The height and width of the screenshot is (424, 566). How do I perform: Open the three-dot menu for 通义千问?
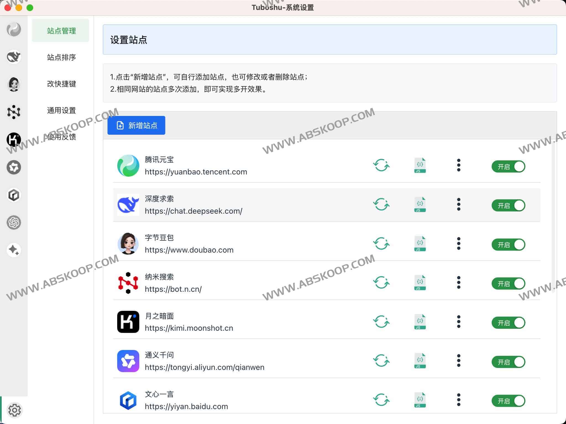tap(459, 361)
